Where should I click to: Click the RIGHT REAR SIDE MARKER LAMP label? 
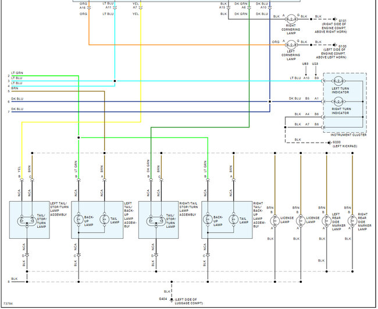[x=365, y=222]
